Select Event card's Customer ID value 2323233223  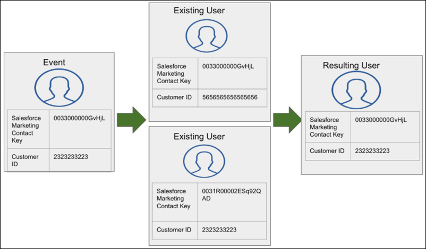[x=71, y=157]
